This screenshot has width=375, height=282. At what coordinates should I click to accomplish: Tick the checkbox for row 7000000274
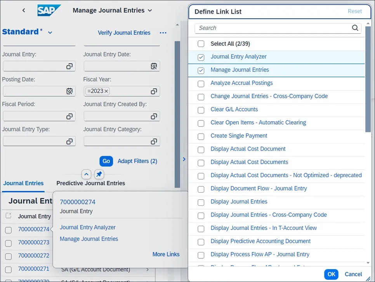(9, 230)
